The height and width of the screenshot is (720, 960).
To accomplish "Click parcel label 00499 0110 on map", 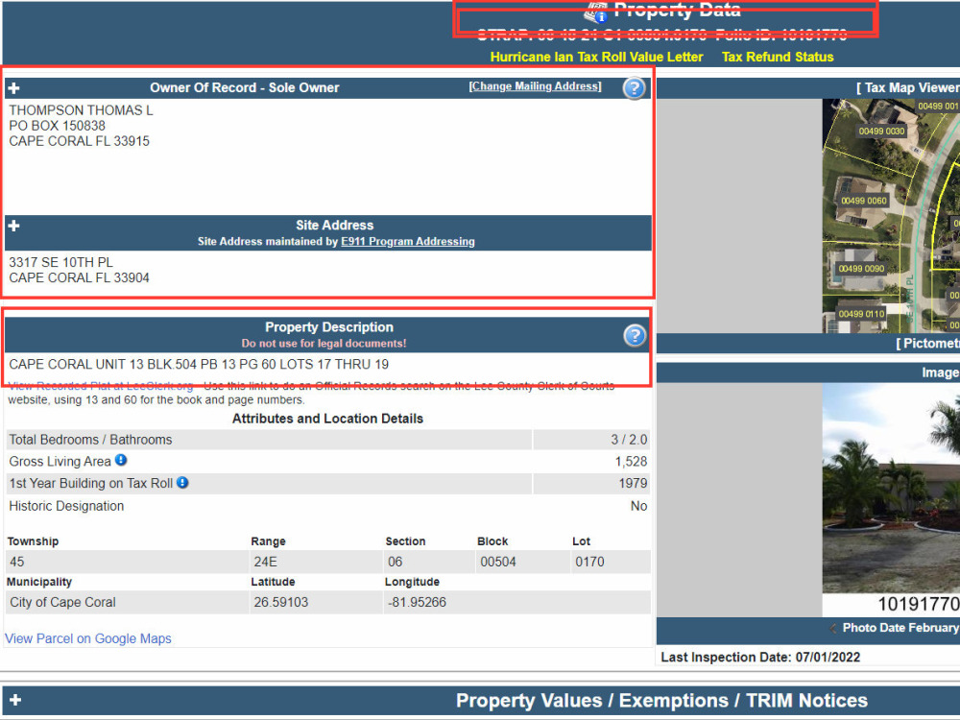I will coord(861,314).
